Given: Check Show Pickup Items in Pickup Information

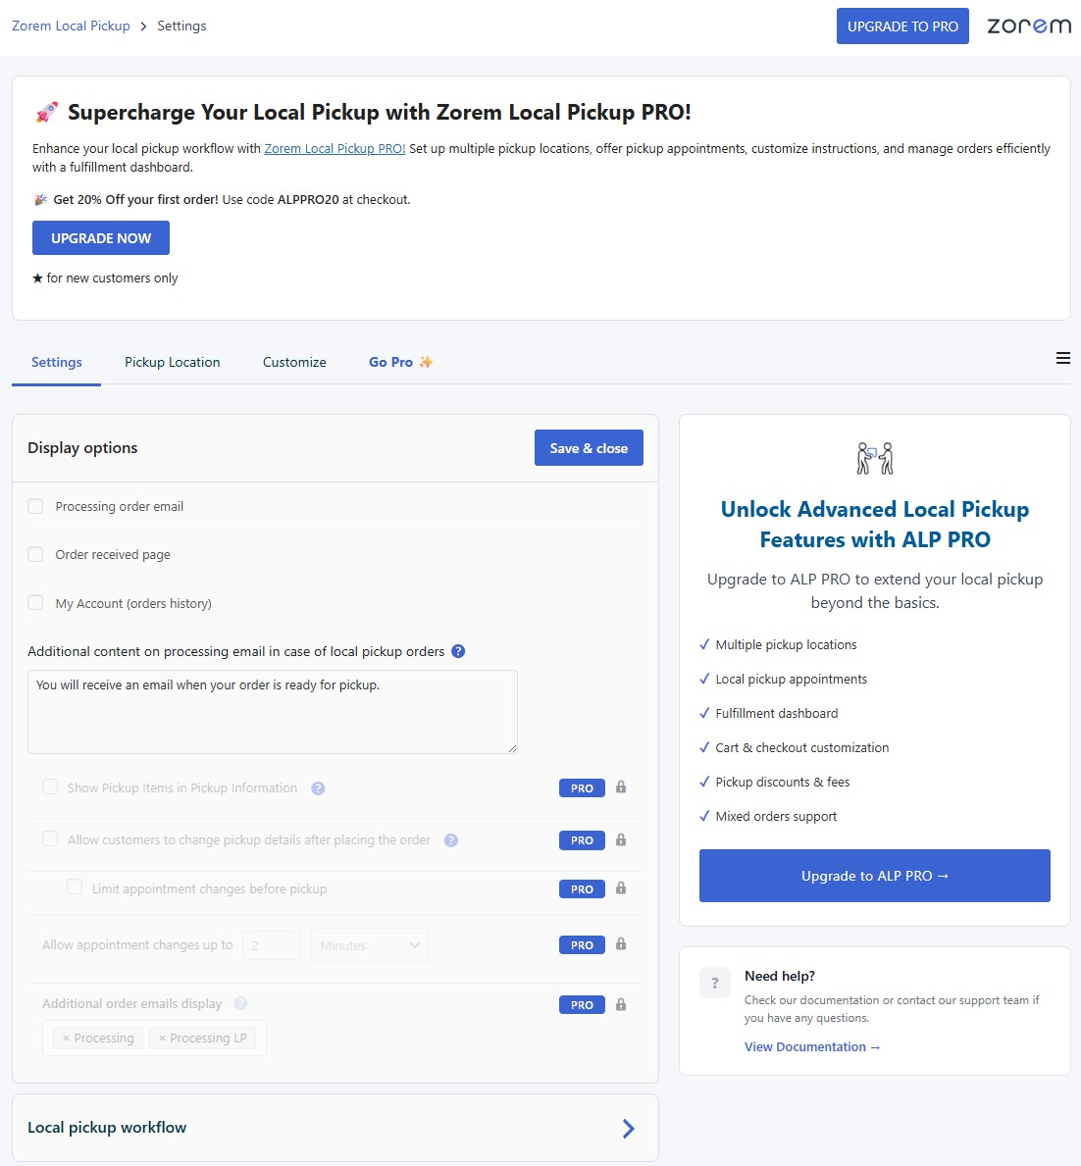Looking at the screenshot, I should [50, 786].
